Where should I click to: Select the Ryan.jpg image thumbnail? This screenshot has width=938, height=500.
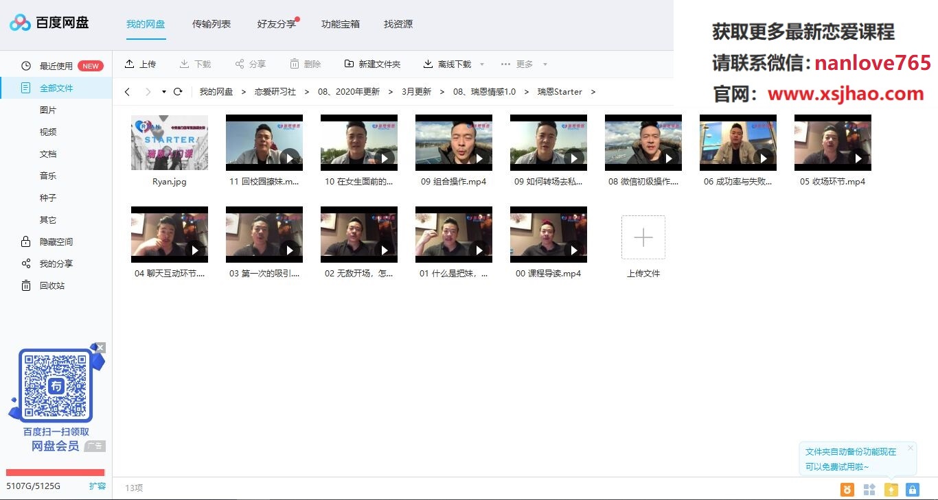pos(170,143)
